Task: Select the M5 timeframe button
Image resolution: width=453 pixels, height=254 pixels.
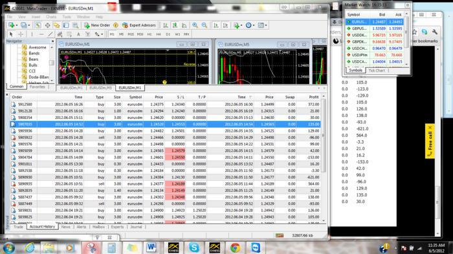Action: 122,34
